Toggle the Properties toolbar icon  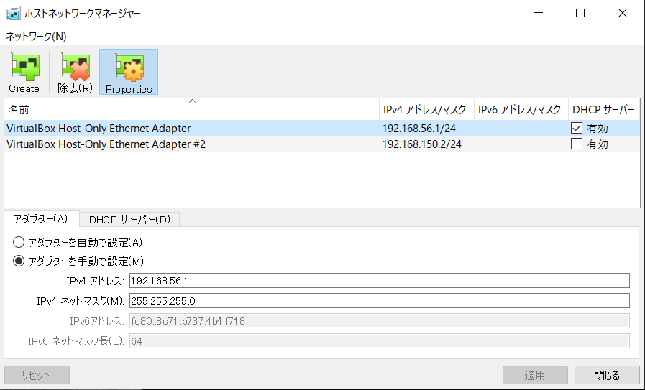pyautogui.click(x=129, y=73)
